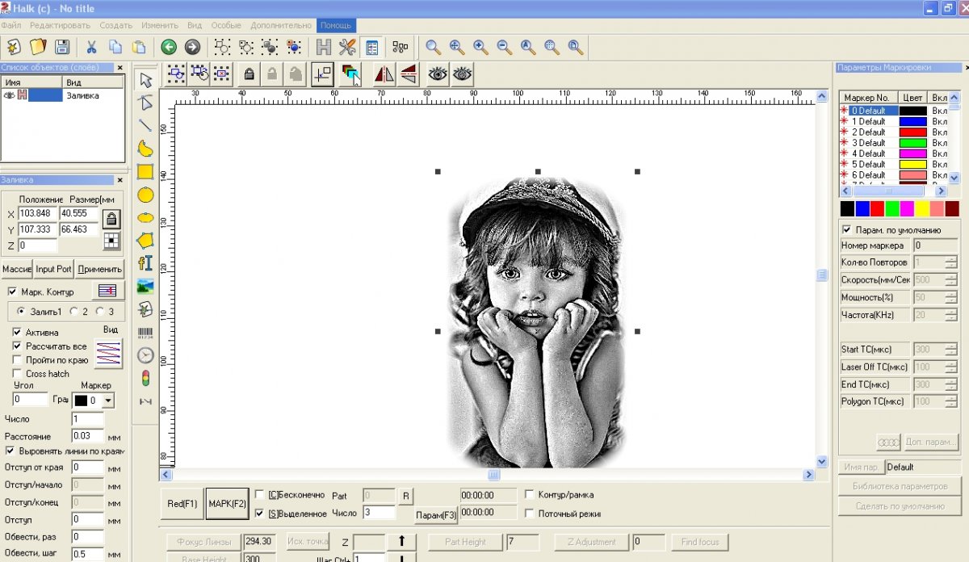Click the Применить button
Screen dimensions: 969x562
click(x=100, y=269)
